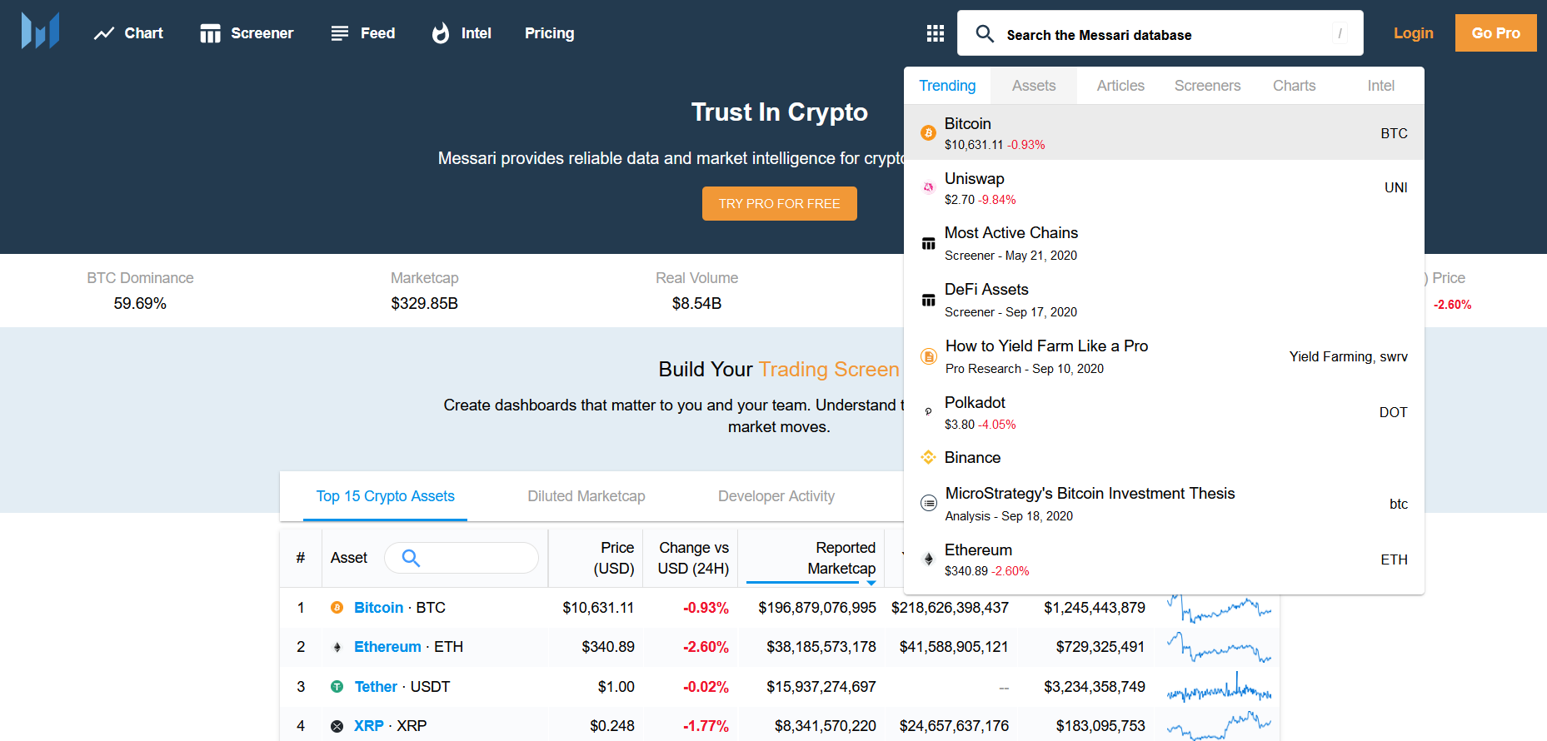Click the magnifier icon in asset filter
The height and width of the screenshot is (741, 1547).
pos(411,558)
